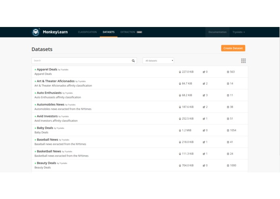
Task: Click 'by Tryolabs' next to Apparel Deals
Action: click(63, 70)
